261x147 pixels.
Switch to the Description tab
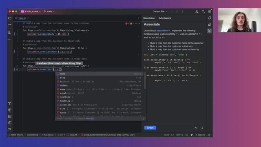[149, 18]
